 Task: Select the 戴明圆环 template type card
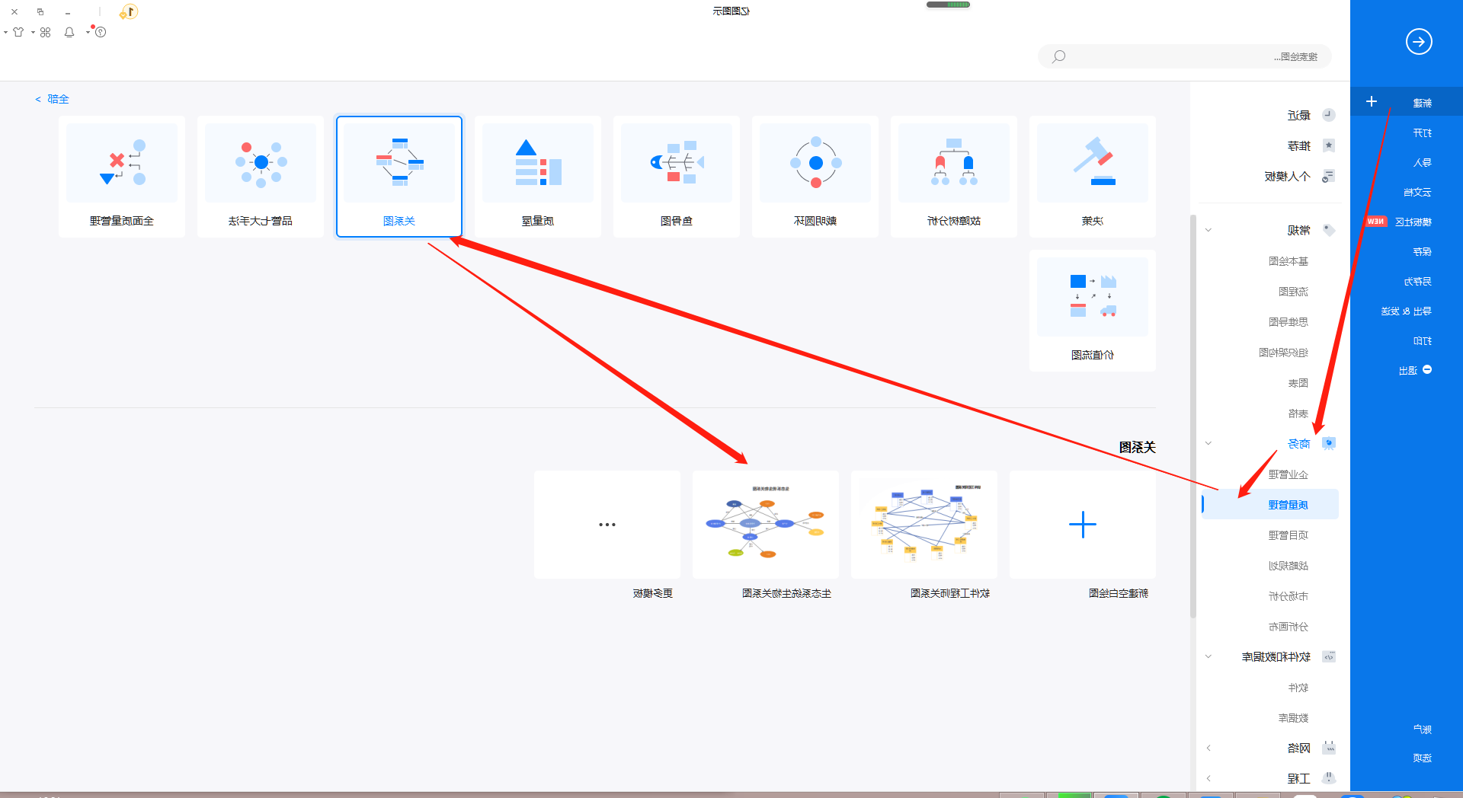[x=815, y=177]
